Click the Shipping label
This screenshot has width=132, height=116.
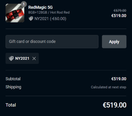coord(13,87)
